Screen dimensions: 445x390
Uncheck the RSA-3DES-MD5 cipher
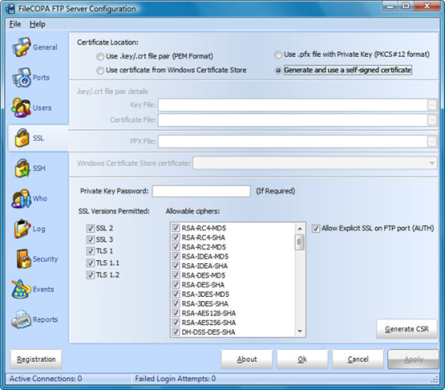(176, 294)
